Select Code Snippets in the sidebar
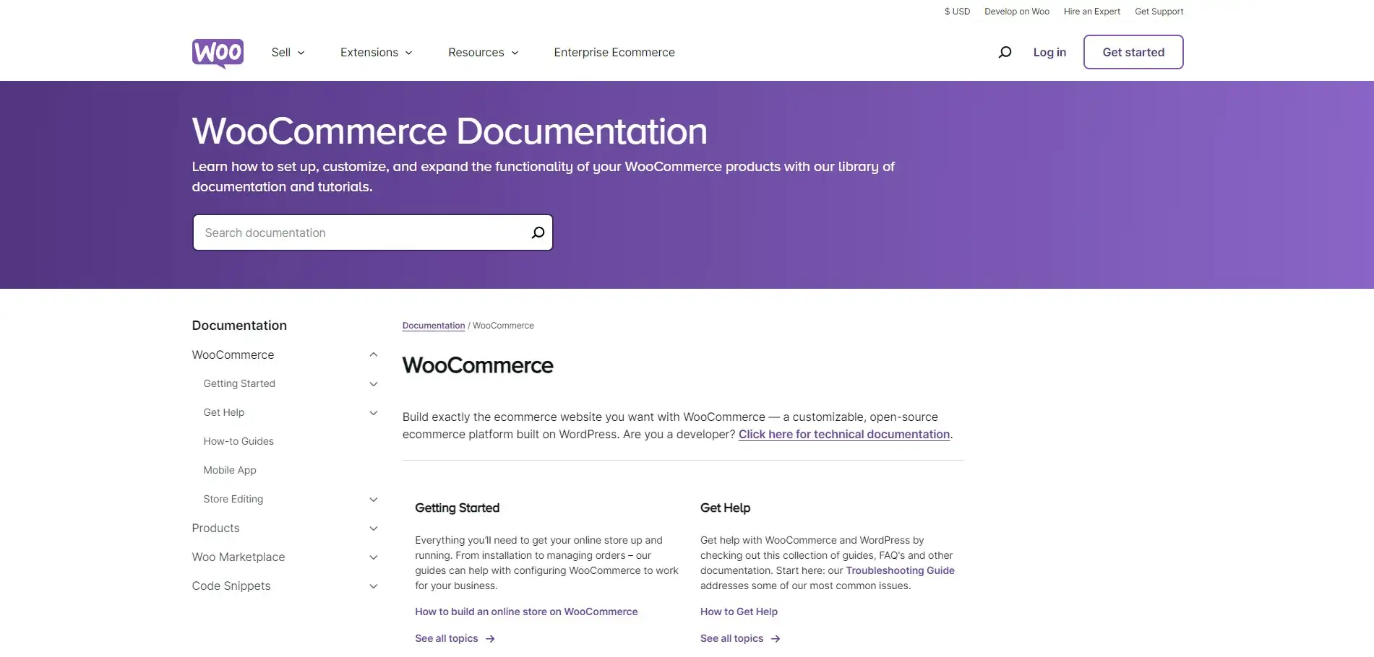 point(231,586)
